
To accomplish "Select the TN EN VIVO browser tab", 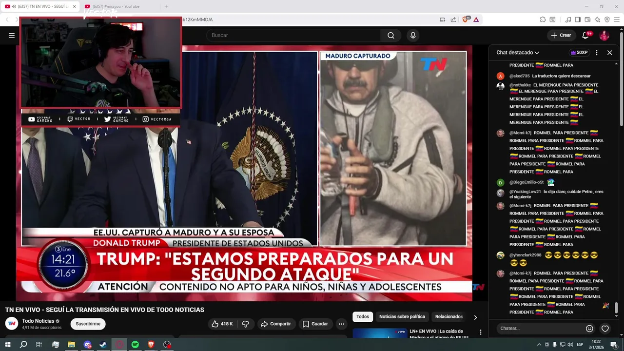I will [x=40, y=6].
